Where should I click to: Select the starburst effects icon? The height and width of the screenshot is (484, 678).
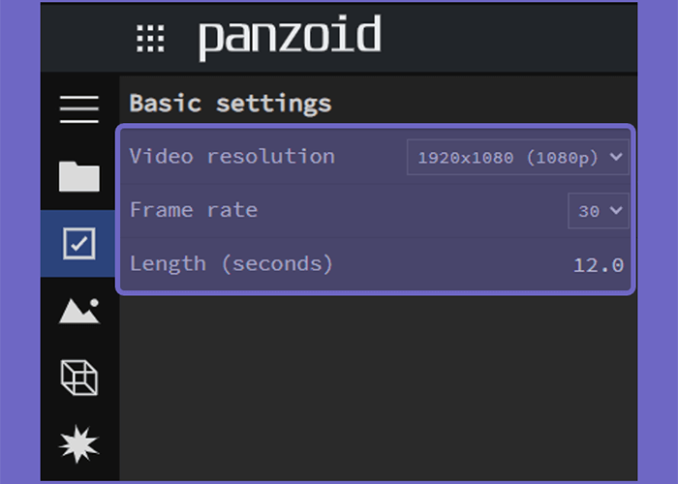(x=79, y=444)
